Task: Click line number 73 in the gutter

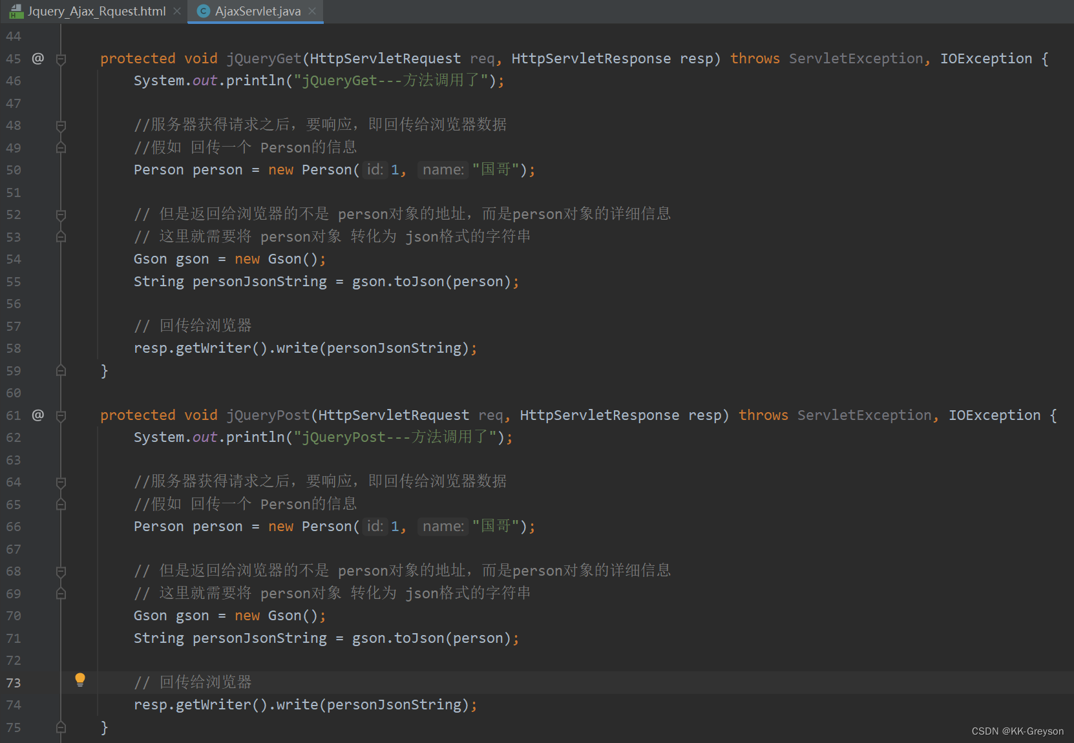Action: [x=14, y=683]
